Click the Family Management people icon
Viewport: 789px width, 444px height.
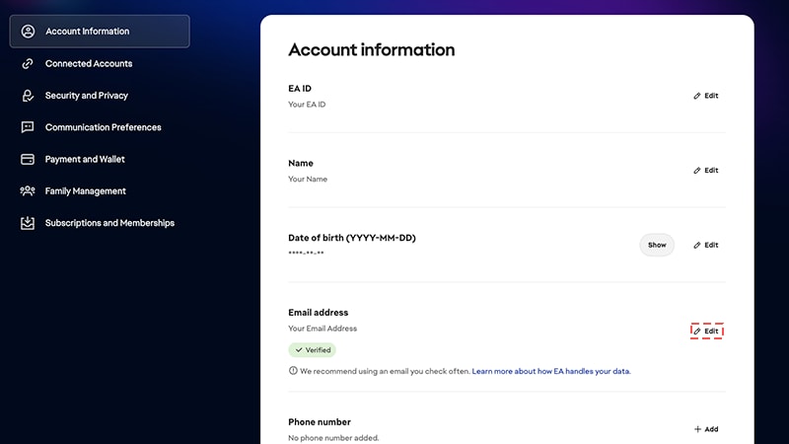coord(28,191)
